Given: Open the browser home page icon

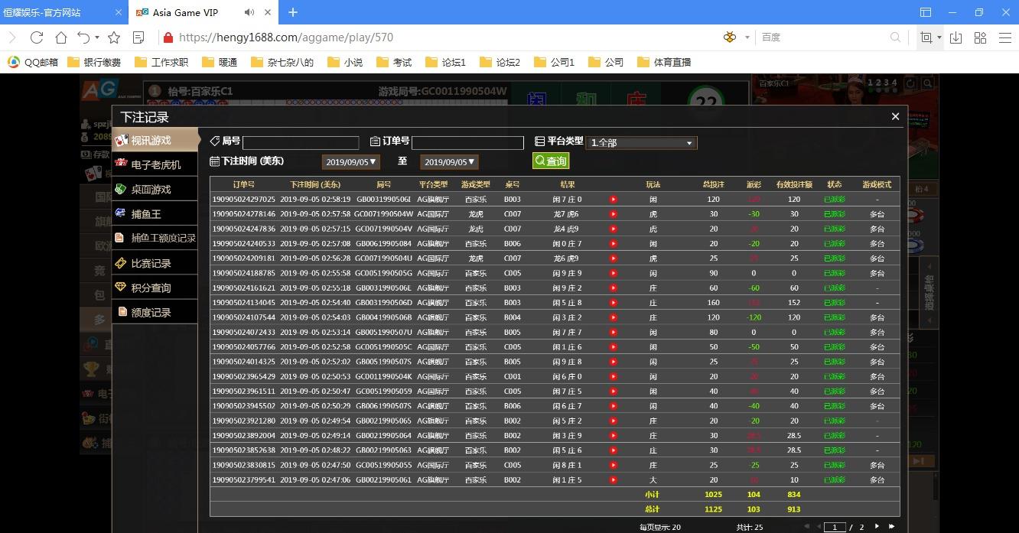Looking at the screenshot, I should click(x=60, y=37).
